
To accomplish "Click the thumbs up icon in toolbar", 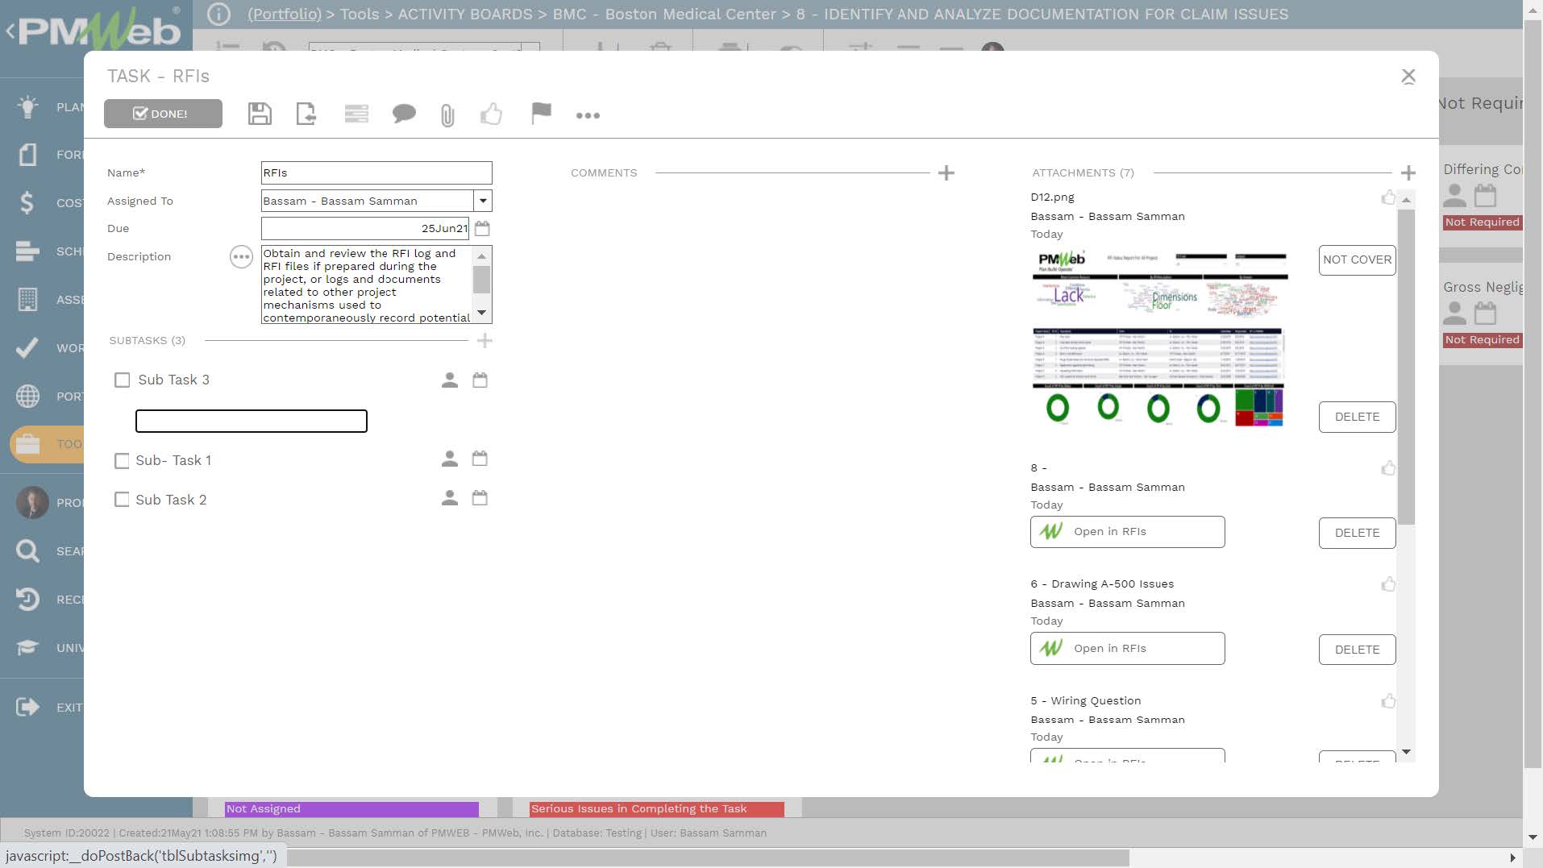I will coord(491,114).
